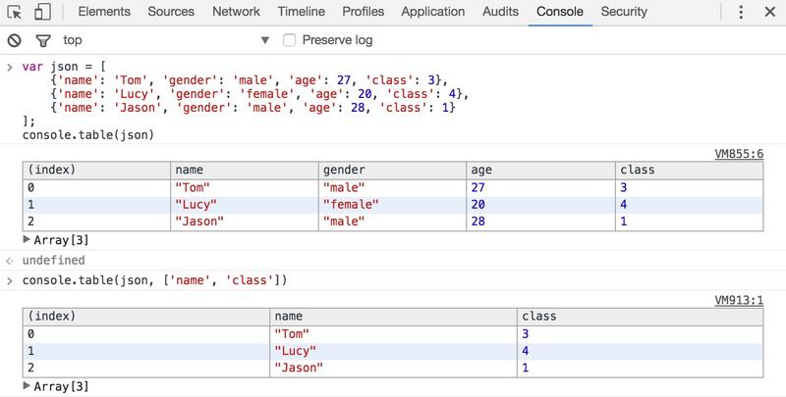The width and height of the screenshot is (786, 397).
Task: Enable the Preserve log checkbox
Action: pyautogui.click(x=289, y=40)
